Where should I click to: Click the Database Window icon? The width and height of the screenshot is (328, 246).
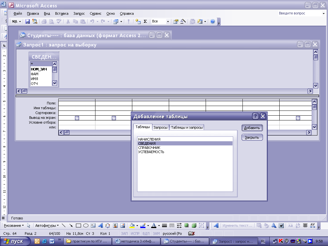[193, 21]
